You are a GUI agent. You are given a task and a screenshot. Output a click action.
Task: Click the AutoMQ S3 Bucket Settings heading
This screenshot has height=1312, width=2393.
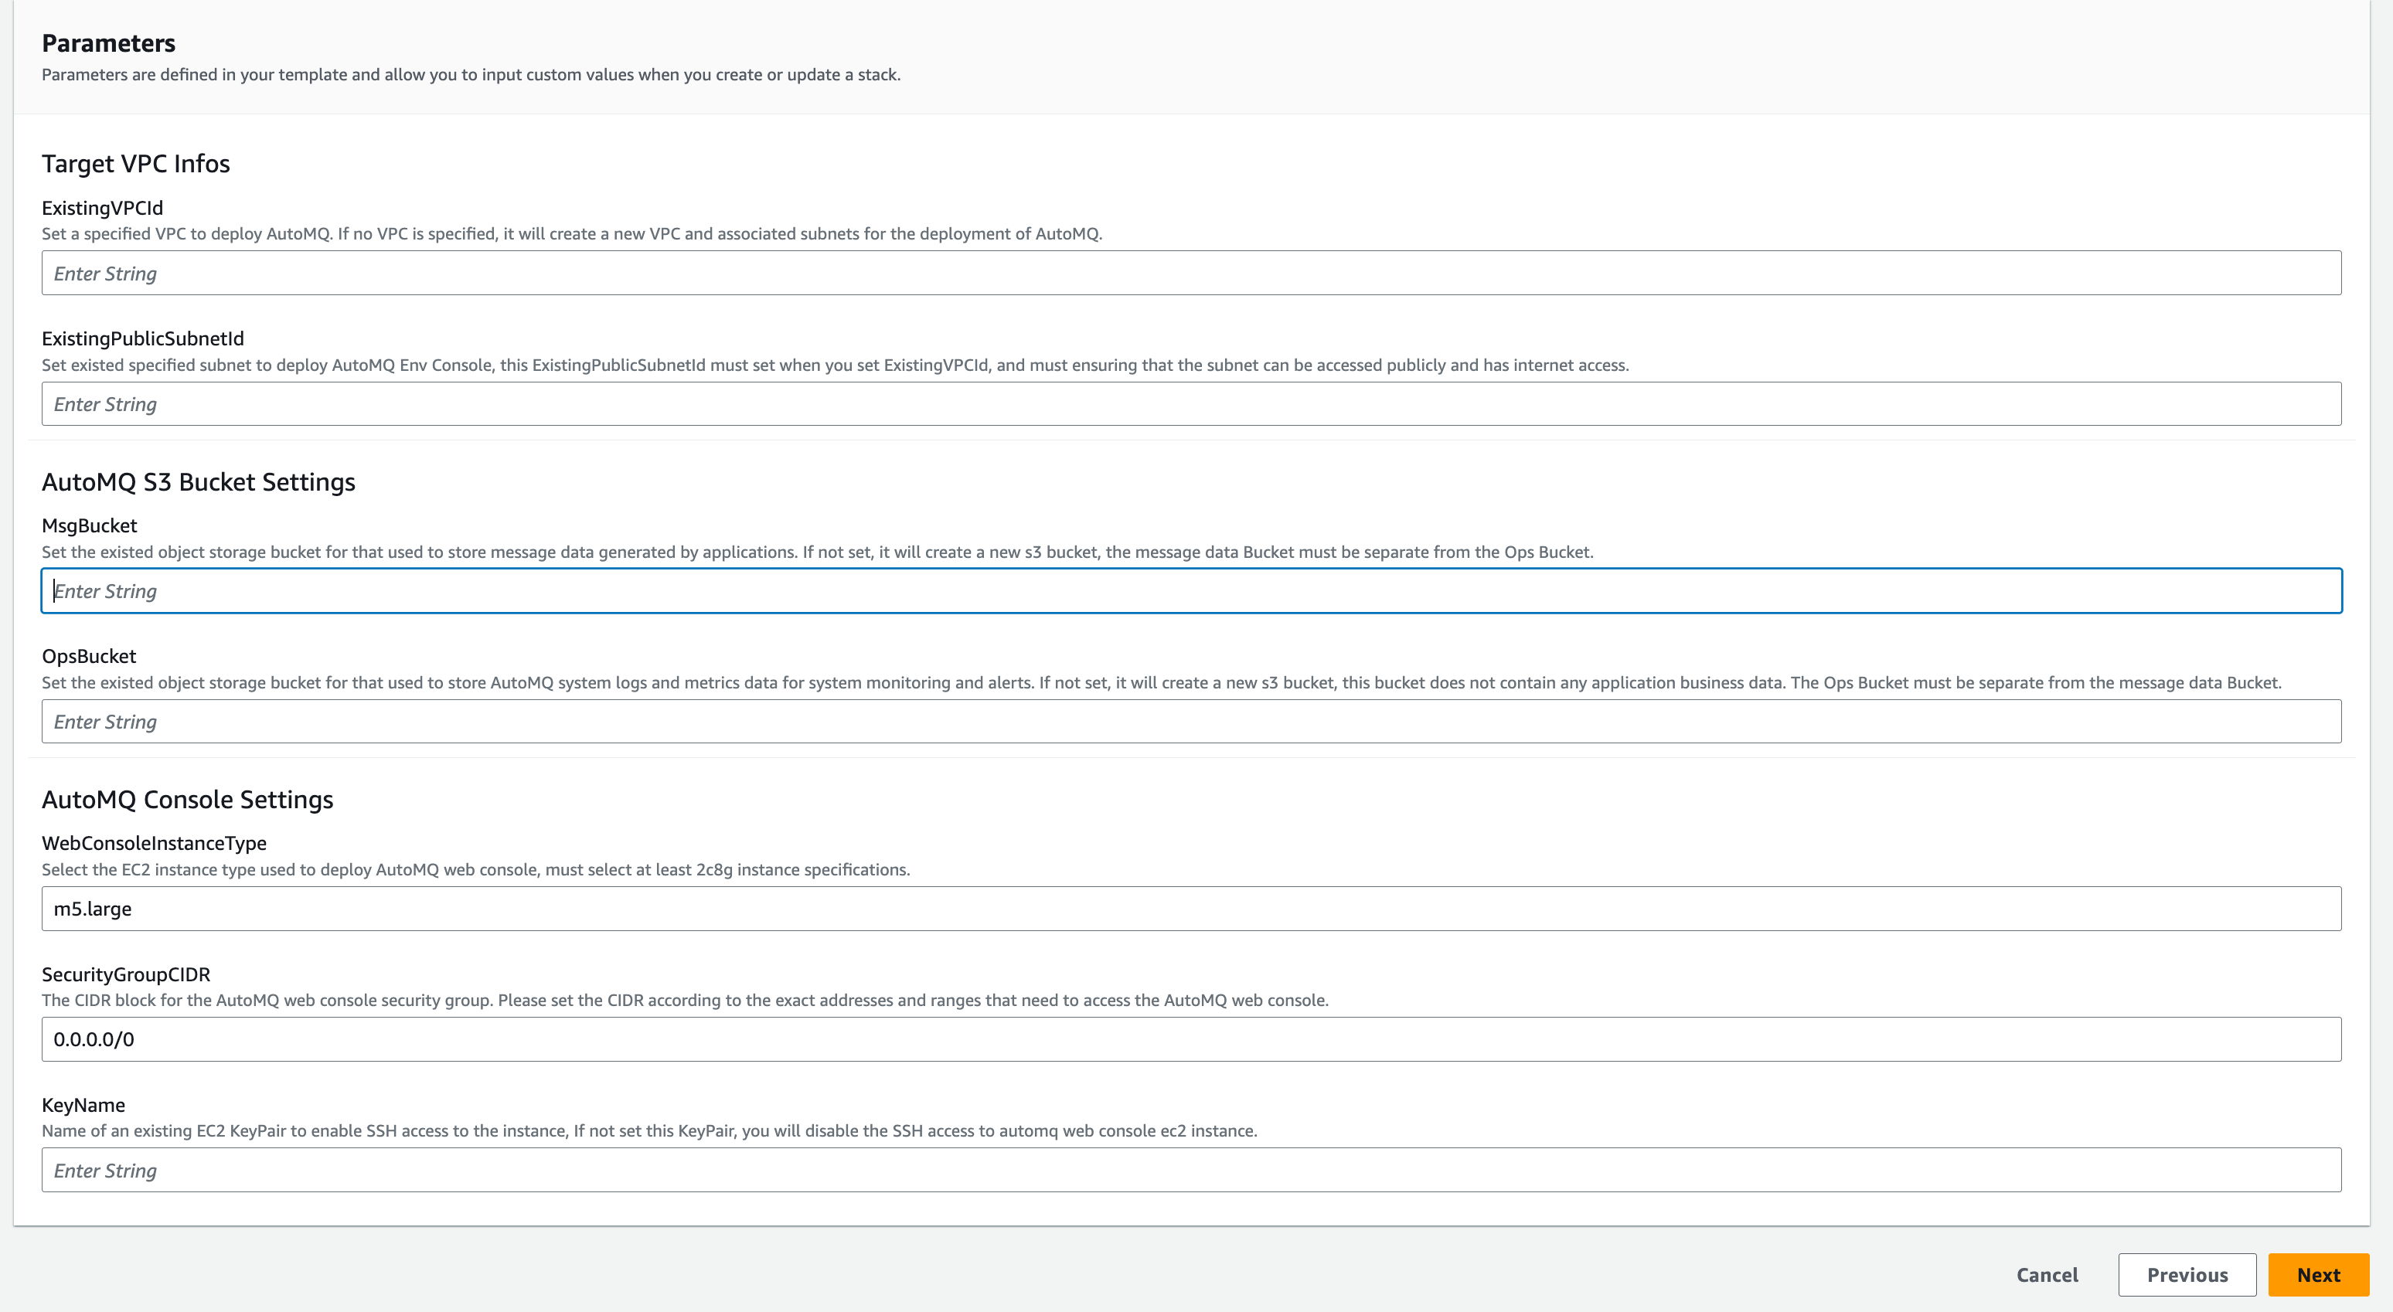[x=198, y=482]
